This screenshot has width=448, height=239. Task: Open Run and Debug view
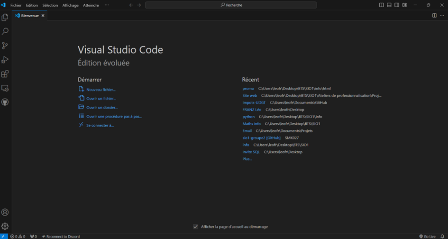[x=5, y=59]
